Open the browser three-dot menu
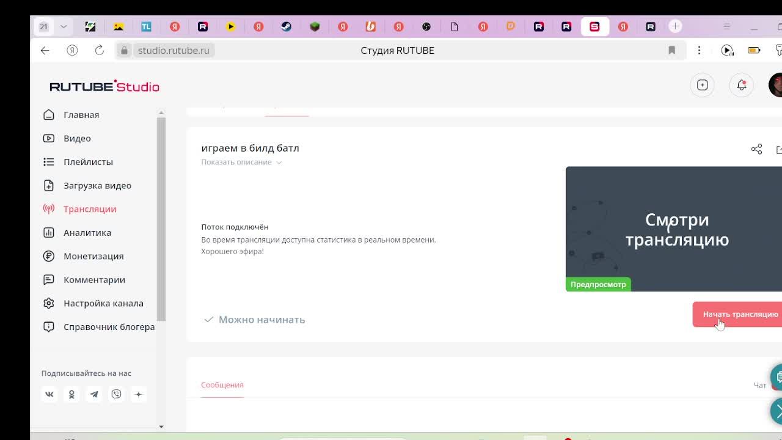Image resolution: width=782 pixels, height=440 pixels. point(699,50)
